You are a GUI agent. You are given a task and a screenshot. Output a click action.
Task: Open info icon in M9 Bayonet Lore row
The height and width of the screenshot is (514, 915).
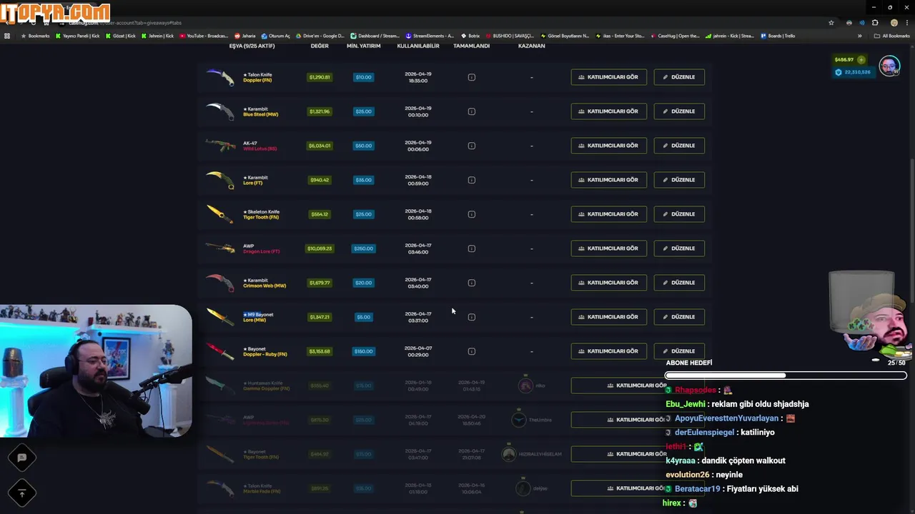point(471,317)
